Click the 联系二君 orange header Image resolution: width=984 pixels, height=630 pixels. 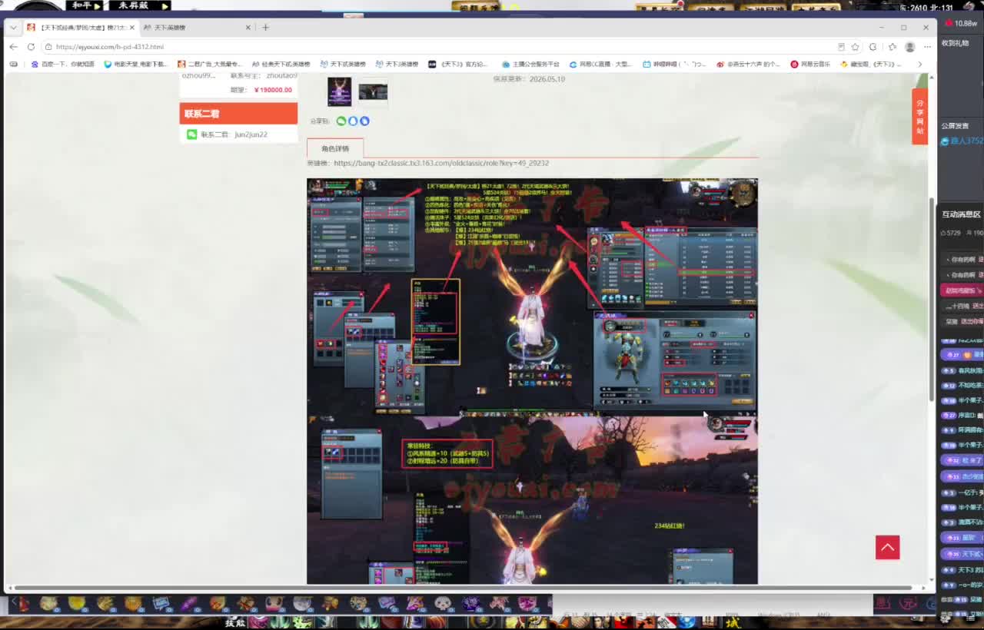238,114
